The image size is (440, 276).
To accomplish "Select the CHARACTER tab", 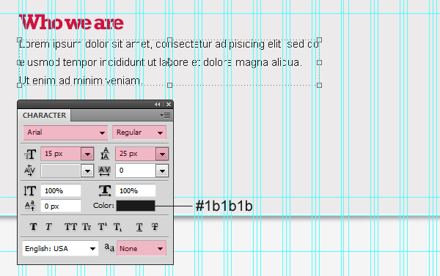I will pyautogui.click(x=44, y=116).
